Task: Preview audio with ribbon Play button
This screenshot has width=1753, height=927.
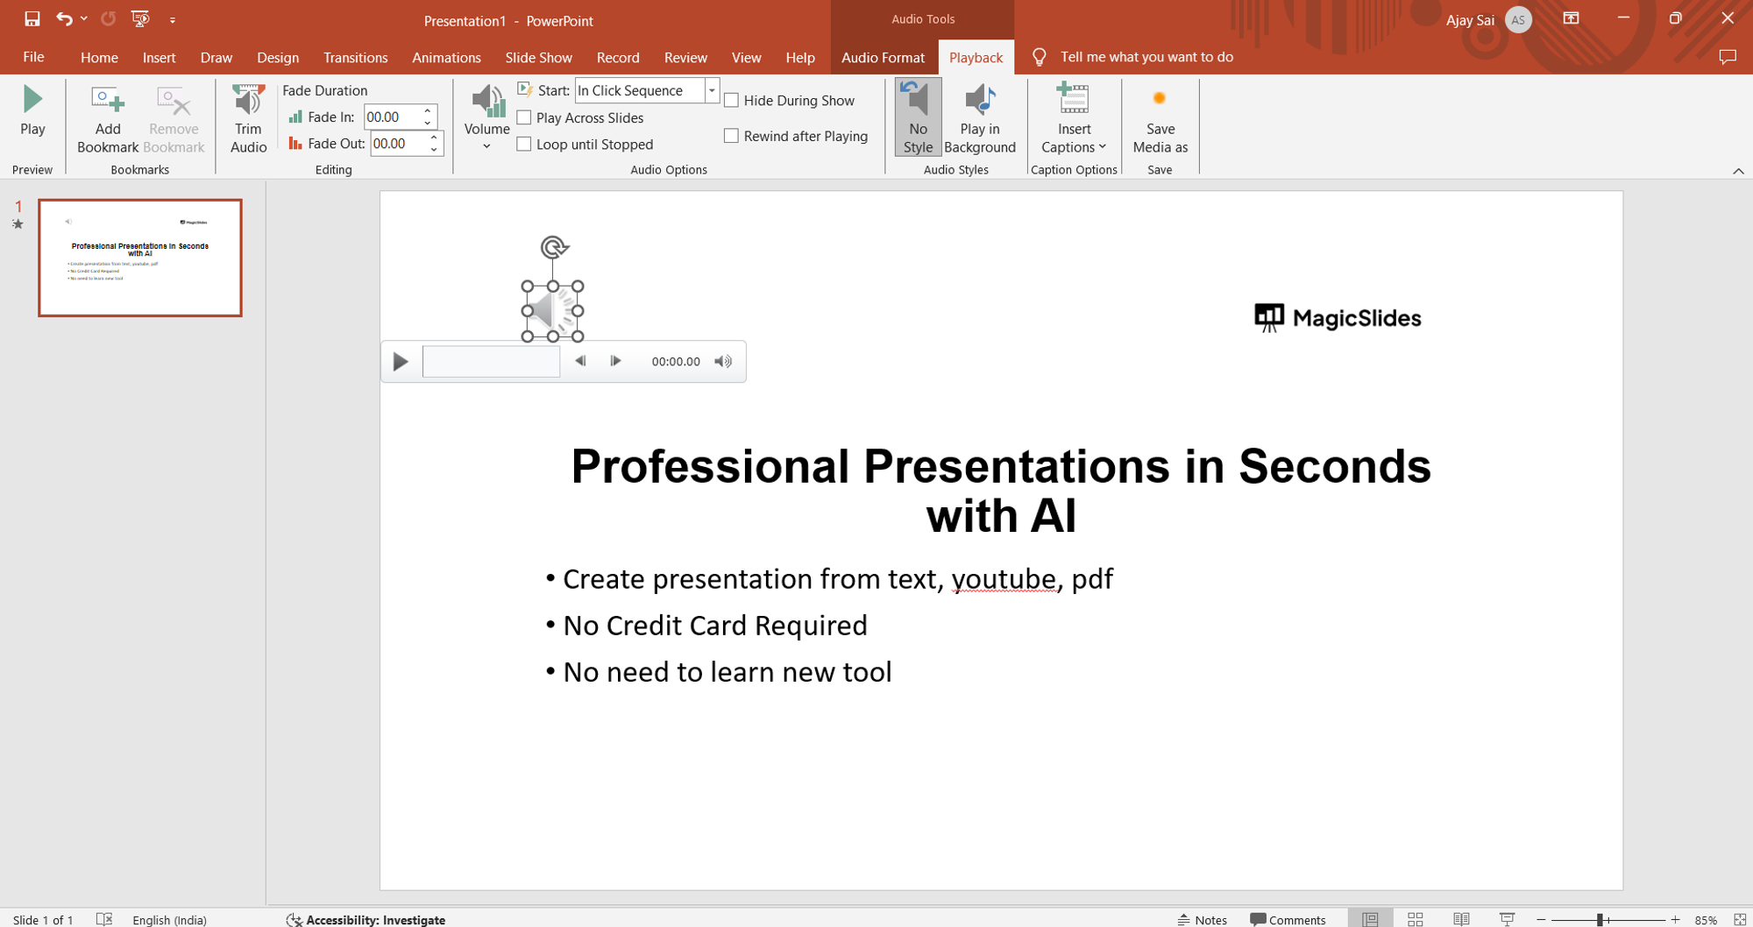Action: (x=32, y=111)
